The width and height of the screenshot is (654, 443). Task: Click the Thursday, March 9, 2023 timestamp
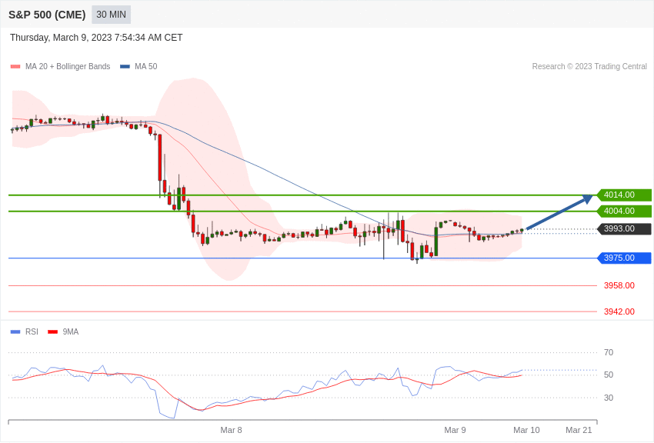pos(96,38)
